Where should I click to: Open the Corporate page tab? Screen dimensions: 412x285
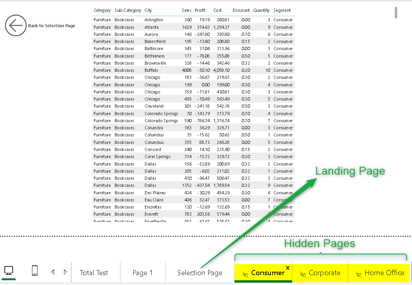324,273
